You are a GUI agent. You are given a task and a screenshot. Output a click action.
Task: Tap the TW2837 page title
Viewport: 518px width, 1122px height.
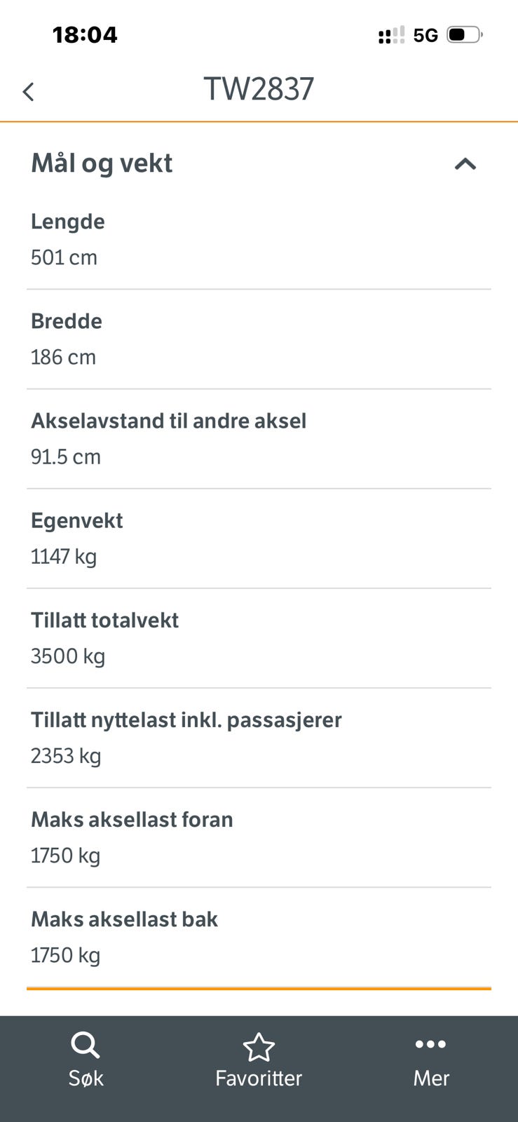[x=259, y=89]
